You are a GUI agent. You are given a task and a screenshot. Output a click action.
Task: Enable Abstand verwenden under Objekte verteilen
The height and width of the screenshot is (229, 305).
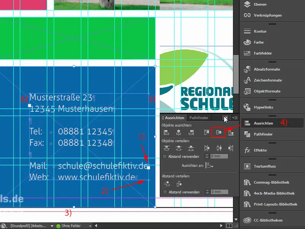165,156
